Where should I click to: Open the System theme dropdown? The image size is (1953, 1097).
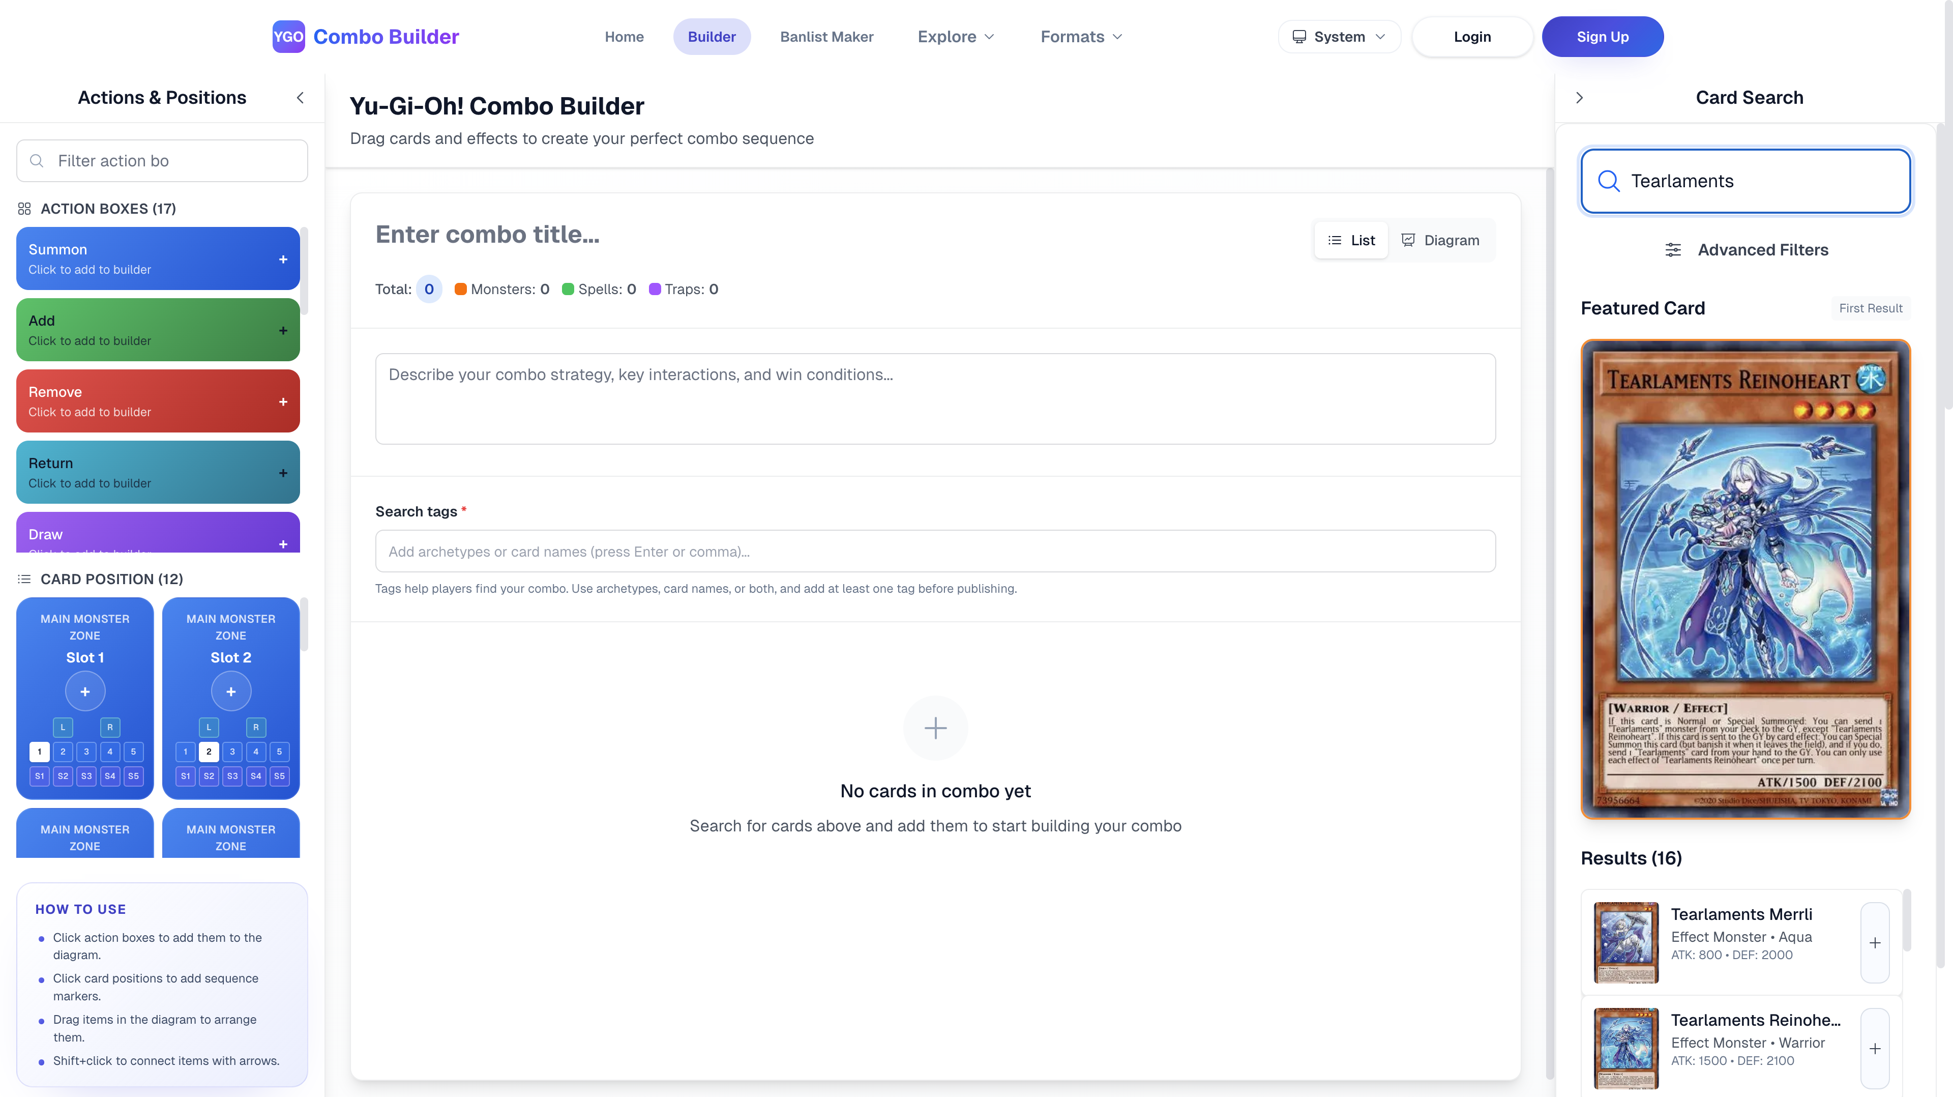point(1339,37)
